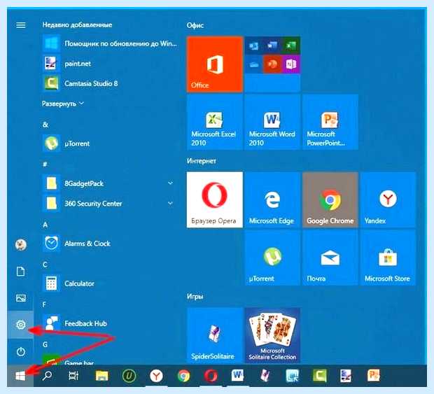Screen dimensions: 434x394
Task: Click the Интернет group title
Action: point(201,161)
